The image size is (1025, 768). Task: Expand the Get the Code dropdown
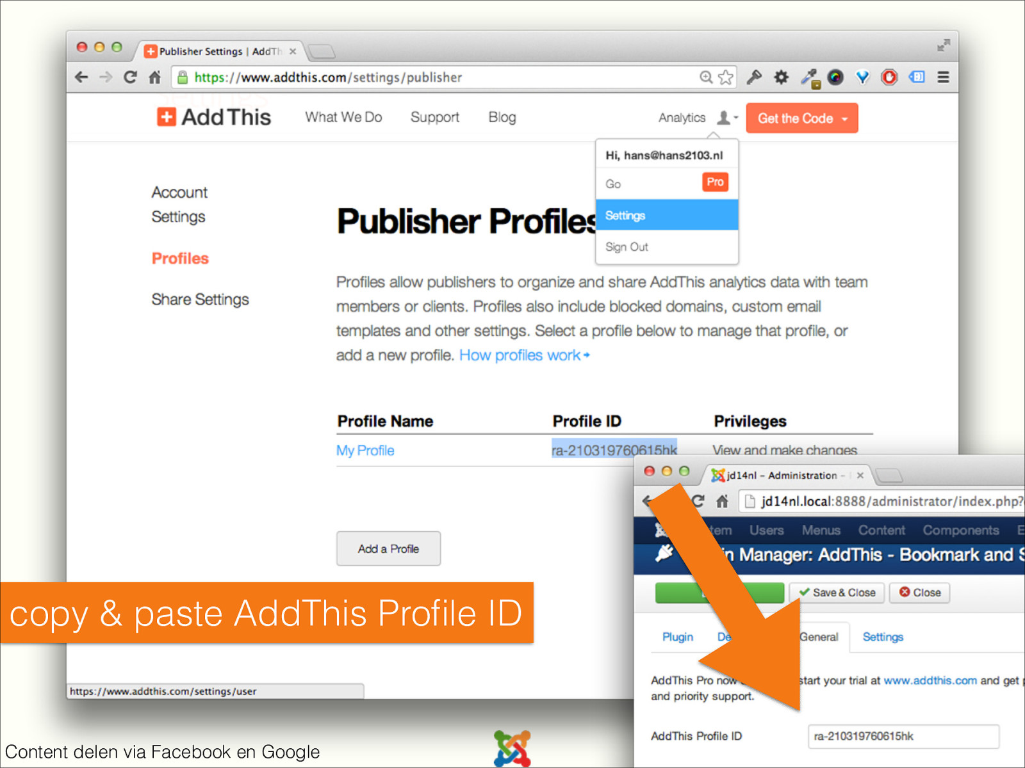pyautogui.click(x=802, y=118)
